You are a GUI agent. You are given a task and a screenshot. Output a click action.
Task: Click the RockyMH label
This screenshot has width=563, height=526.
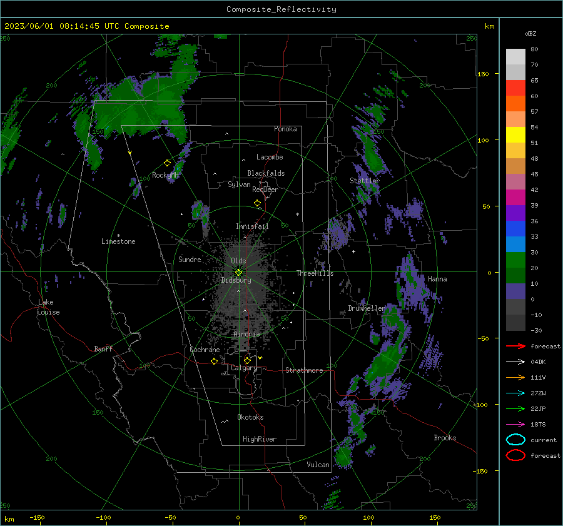pyautogui.click(x=165, y=175)
